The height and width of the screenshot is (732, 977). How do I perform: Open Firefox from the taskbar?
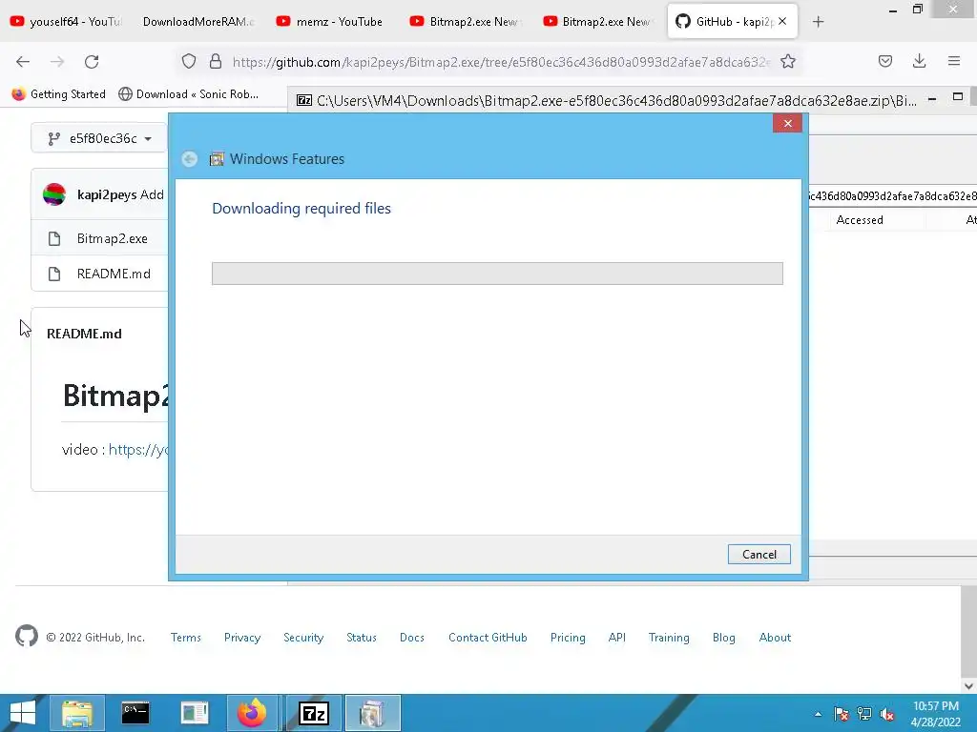252,713
